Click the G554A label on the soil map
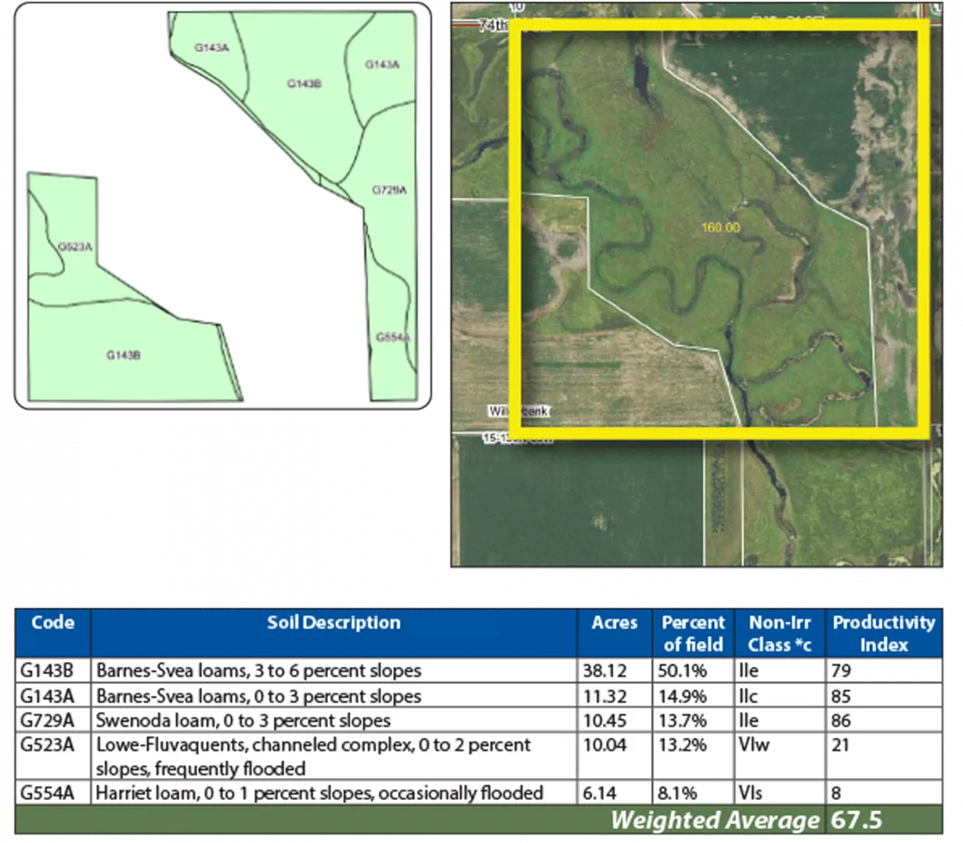The width and height of the screenshot is (963, 843). [x=392, y=337]
